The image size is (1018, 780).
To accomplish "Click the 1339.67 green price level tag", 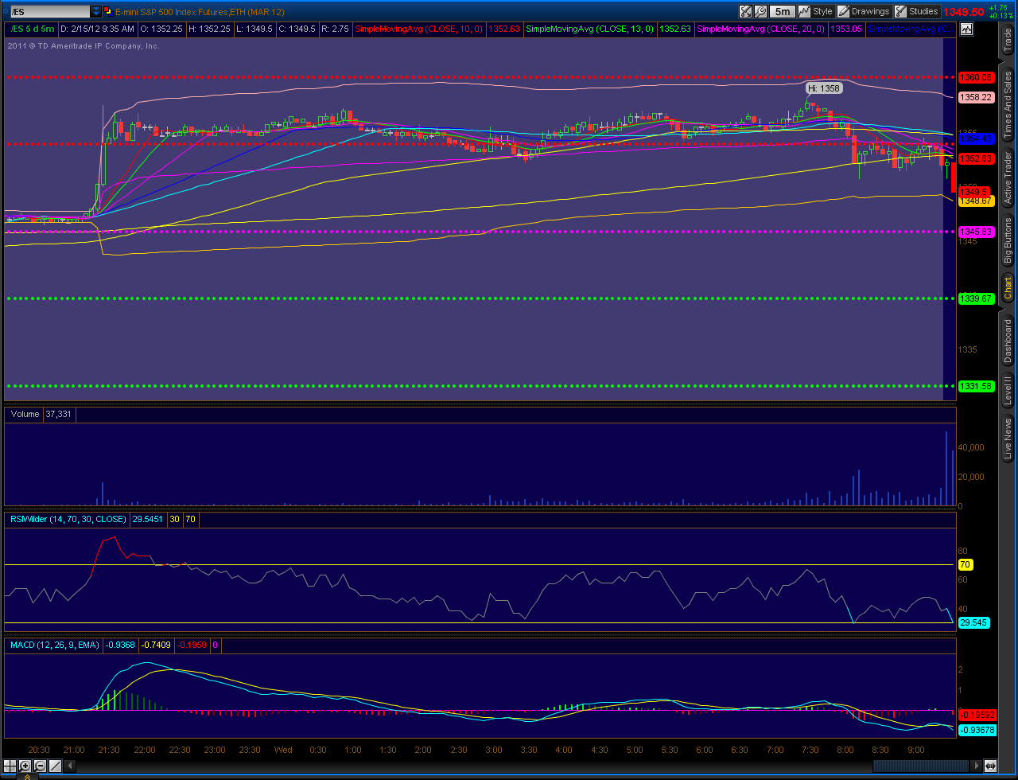I will tap(976, 298).
